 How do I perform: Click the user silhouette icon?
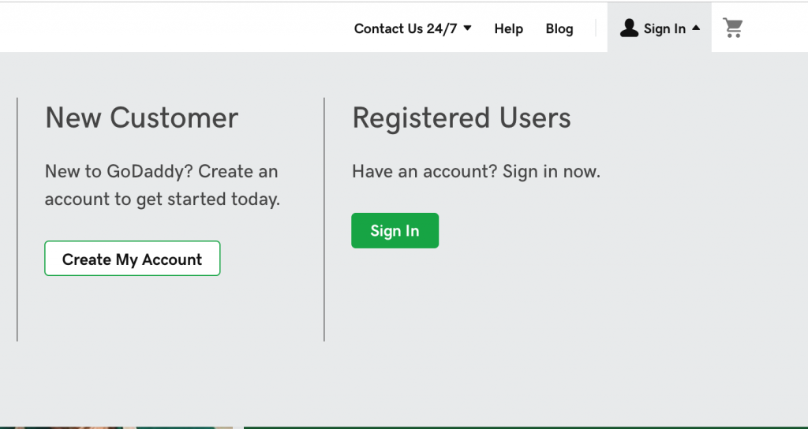coord(629,28)
